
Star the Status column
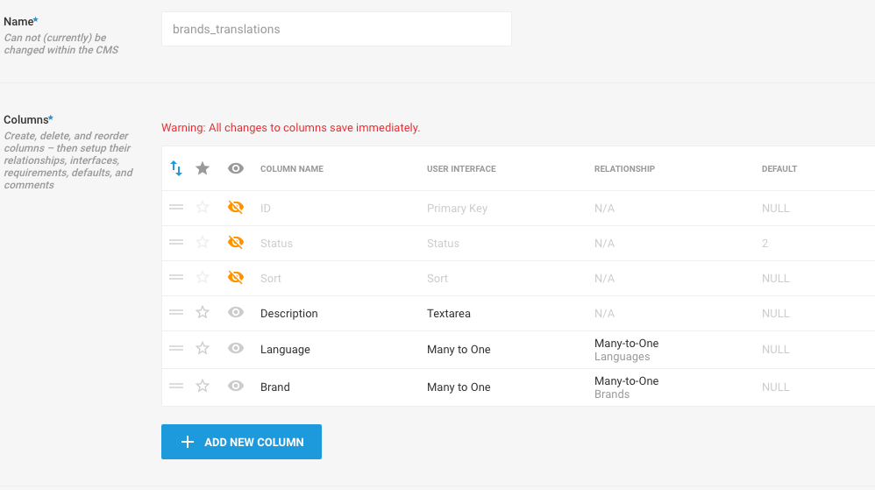(203, 242)
